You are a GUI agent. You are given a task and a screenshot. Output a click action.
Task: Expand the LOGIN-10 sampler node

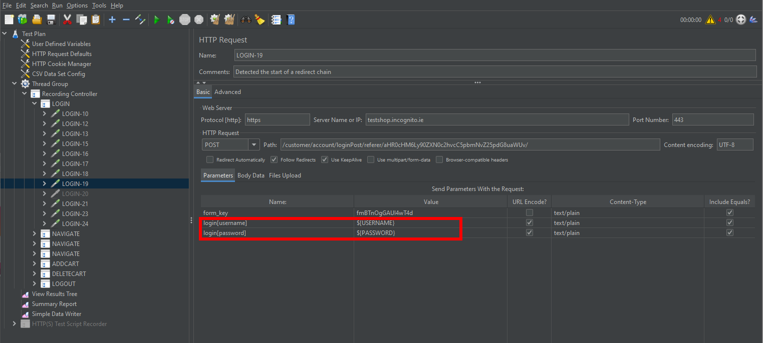point(45,113)
